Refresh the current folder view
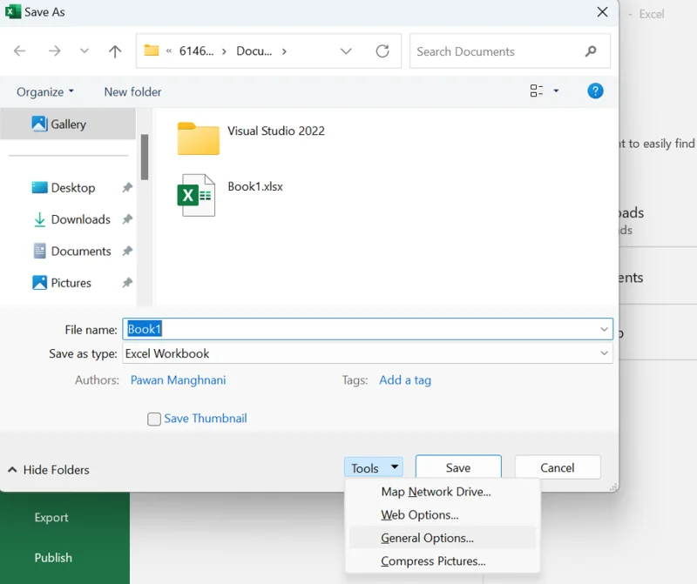This screenshot has height=584, width=697. 382,51
